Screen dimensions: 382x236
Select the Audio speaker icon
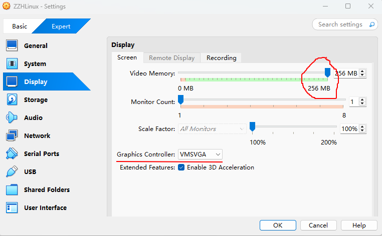pos(12,117)
